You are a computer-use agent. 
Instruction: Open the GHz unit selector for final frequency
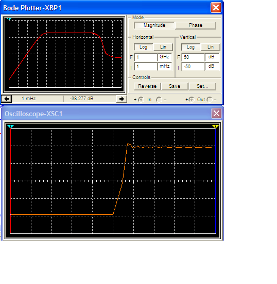(x=165, y=57)
